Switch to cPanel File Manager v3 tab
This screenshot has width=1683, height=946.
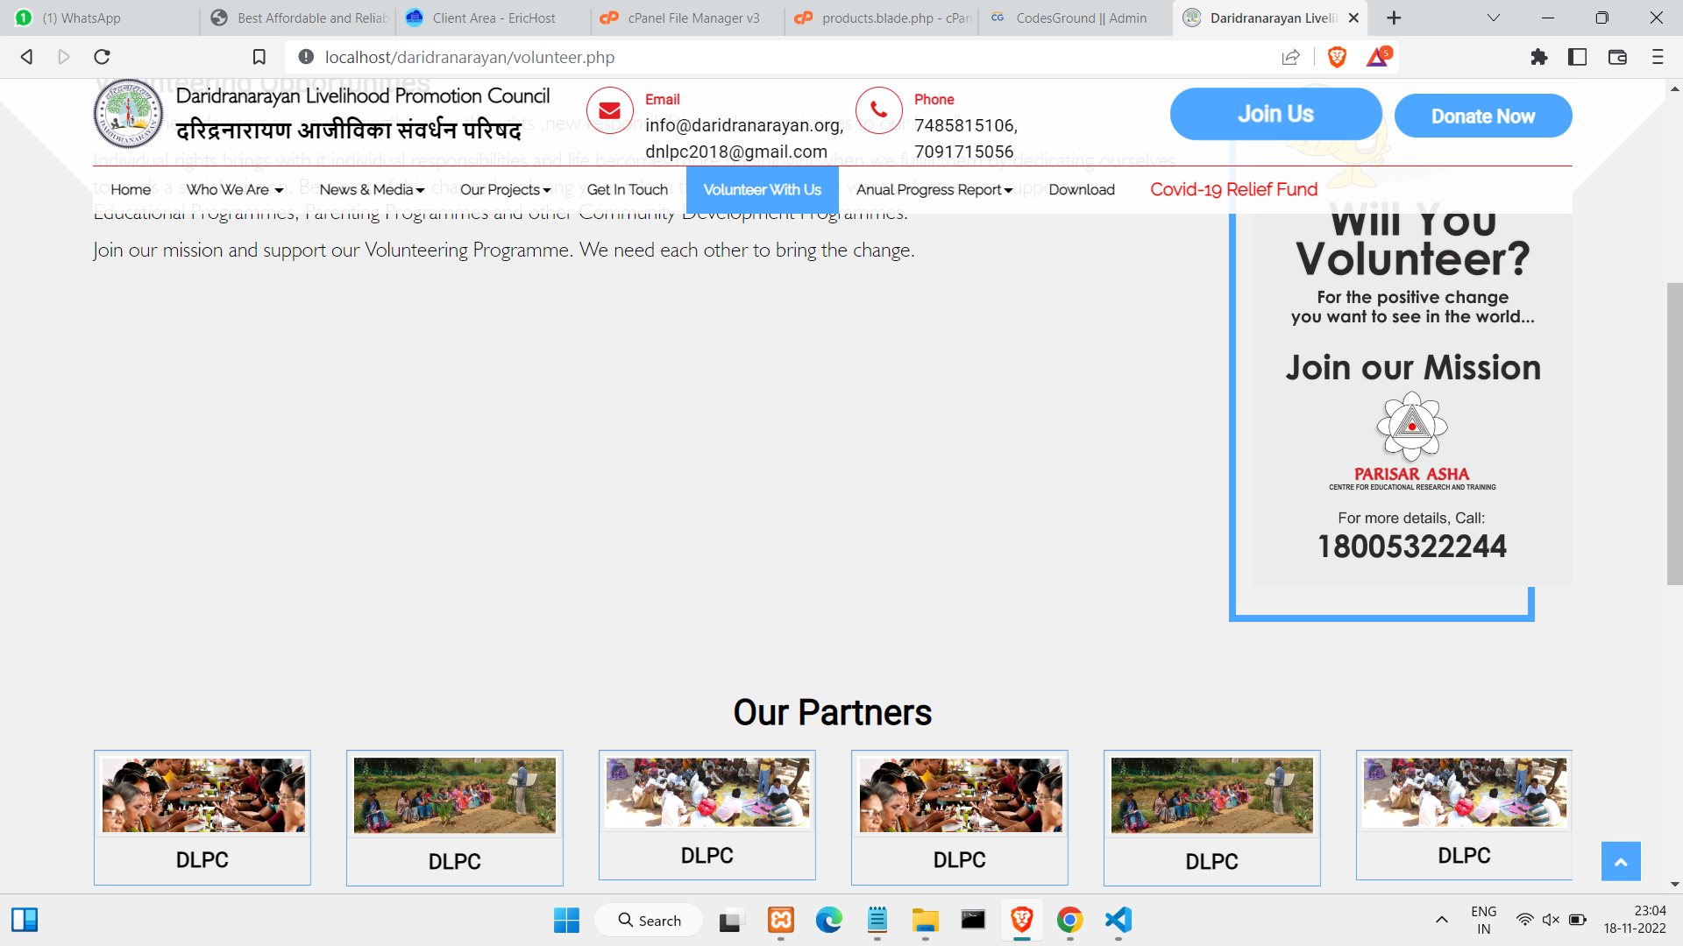click(689, 18)
